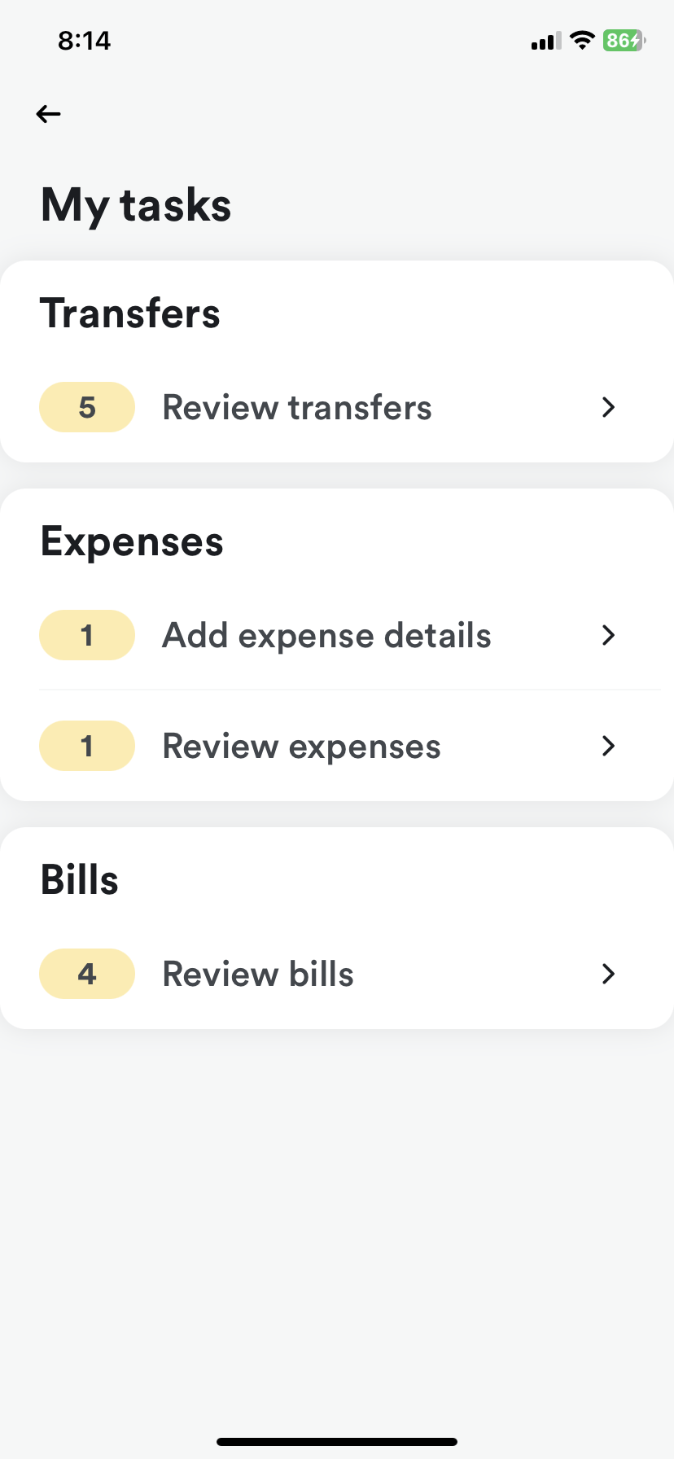The width and height of the screenshot is (674, 1459).
Task: Open the chevron next to Add expense details
Action: [608, 635]
